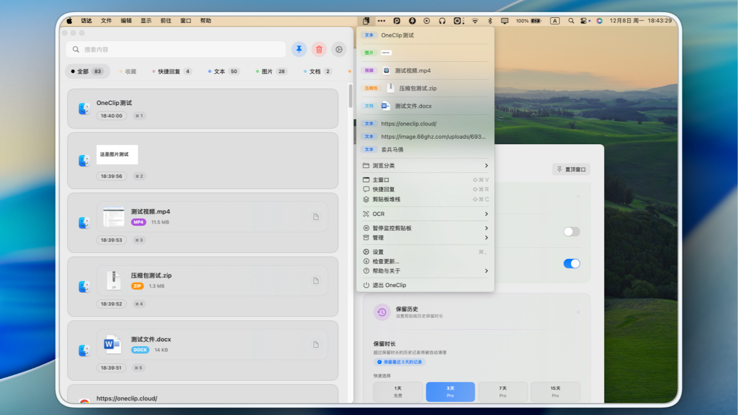Click Word document icon of 测试文件.docx

click(113, 344)
